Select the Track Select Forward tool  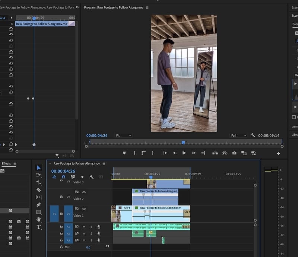[39, 175]
